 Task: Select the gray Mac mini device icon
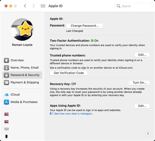coord(7,129)
